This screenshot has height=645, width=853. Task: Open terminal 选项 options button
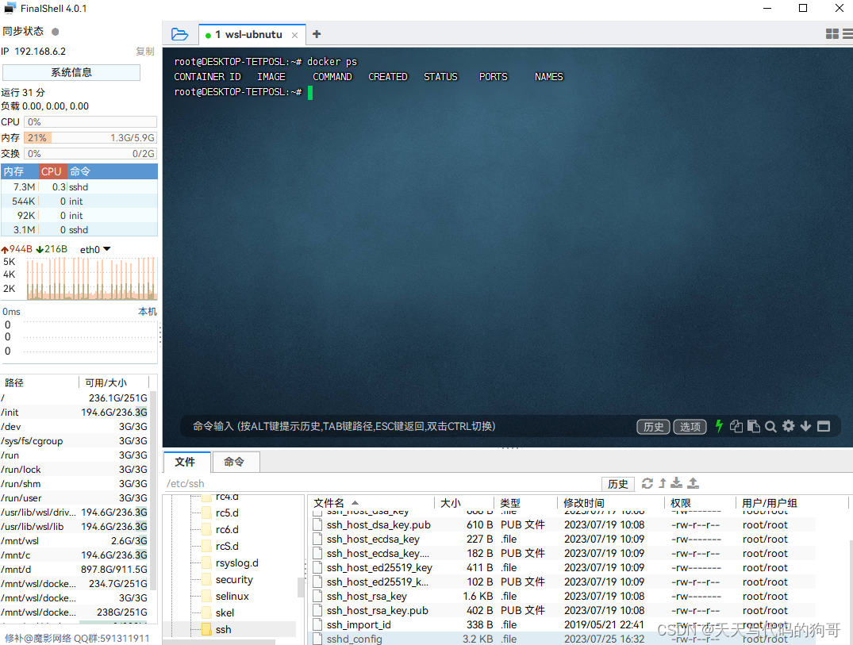690,427
